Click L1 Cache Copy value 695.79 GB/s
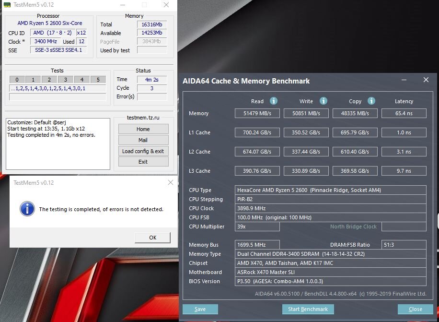Image resolution: width=439 pixels, height=322 pixels. pyautogui.click(x=355, y=132)
